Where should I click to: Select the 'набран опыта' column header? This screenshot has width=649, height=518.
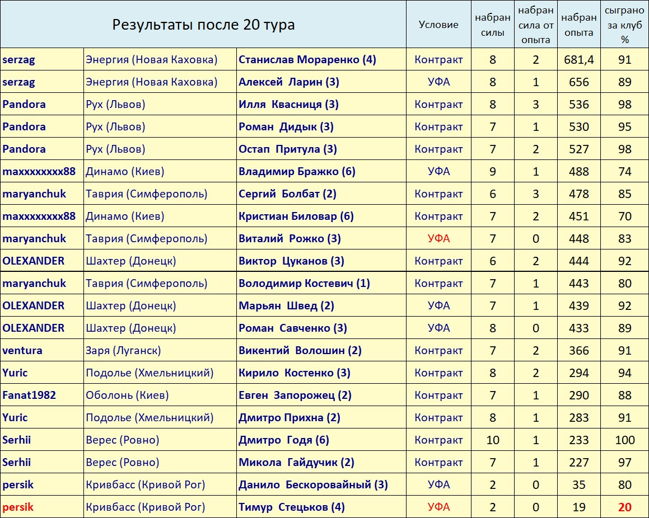tap(578, 25)
